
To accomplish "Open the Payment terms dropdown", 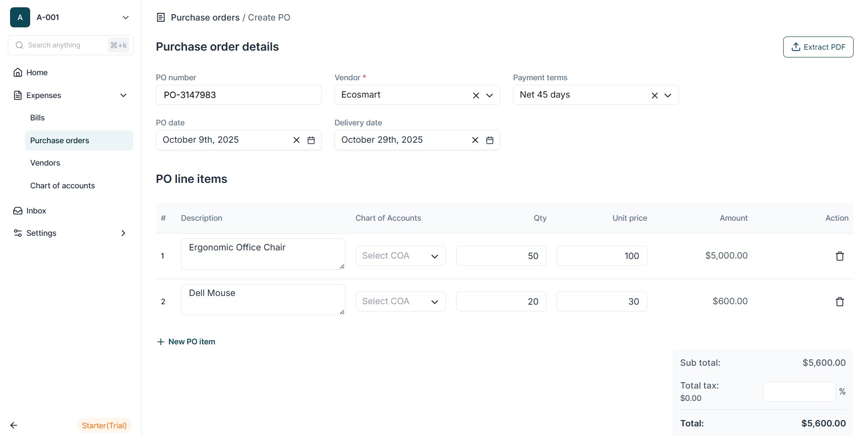I will click(x=668, y=95).
